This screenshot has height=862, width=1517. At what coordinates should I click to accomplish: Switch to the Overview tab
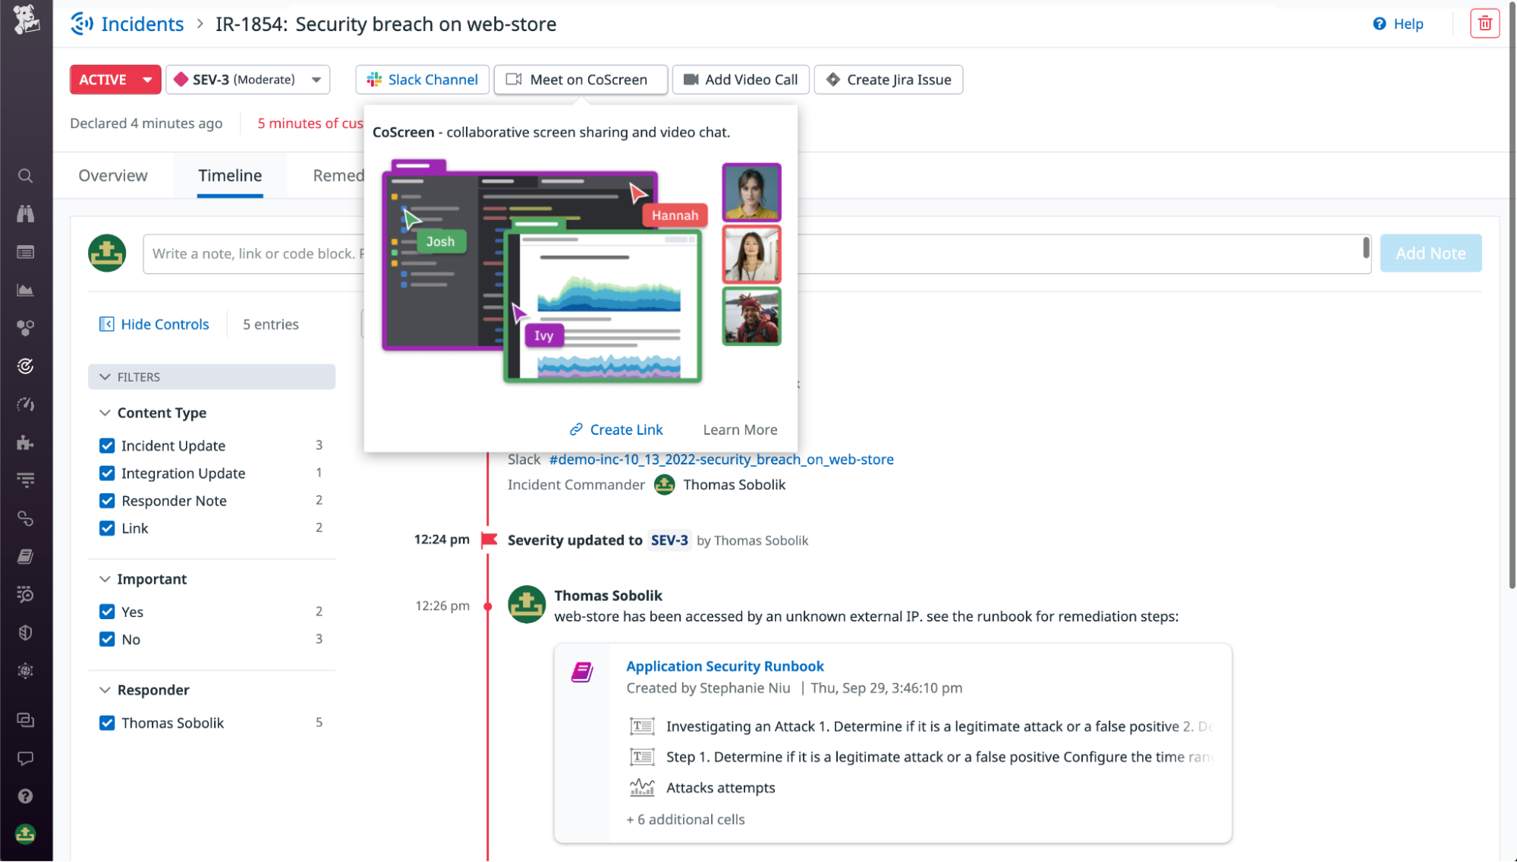coord(112,175)
